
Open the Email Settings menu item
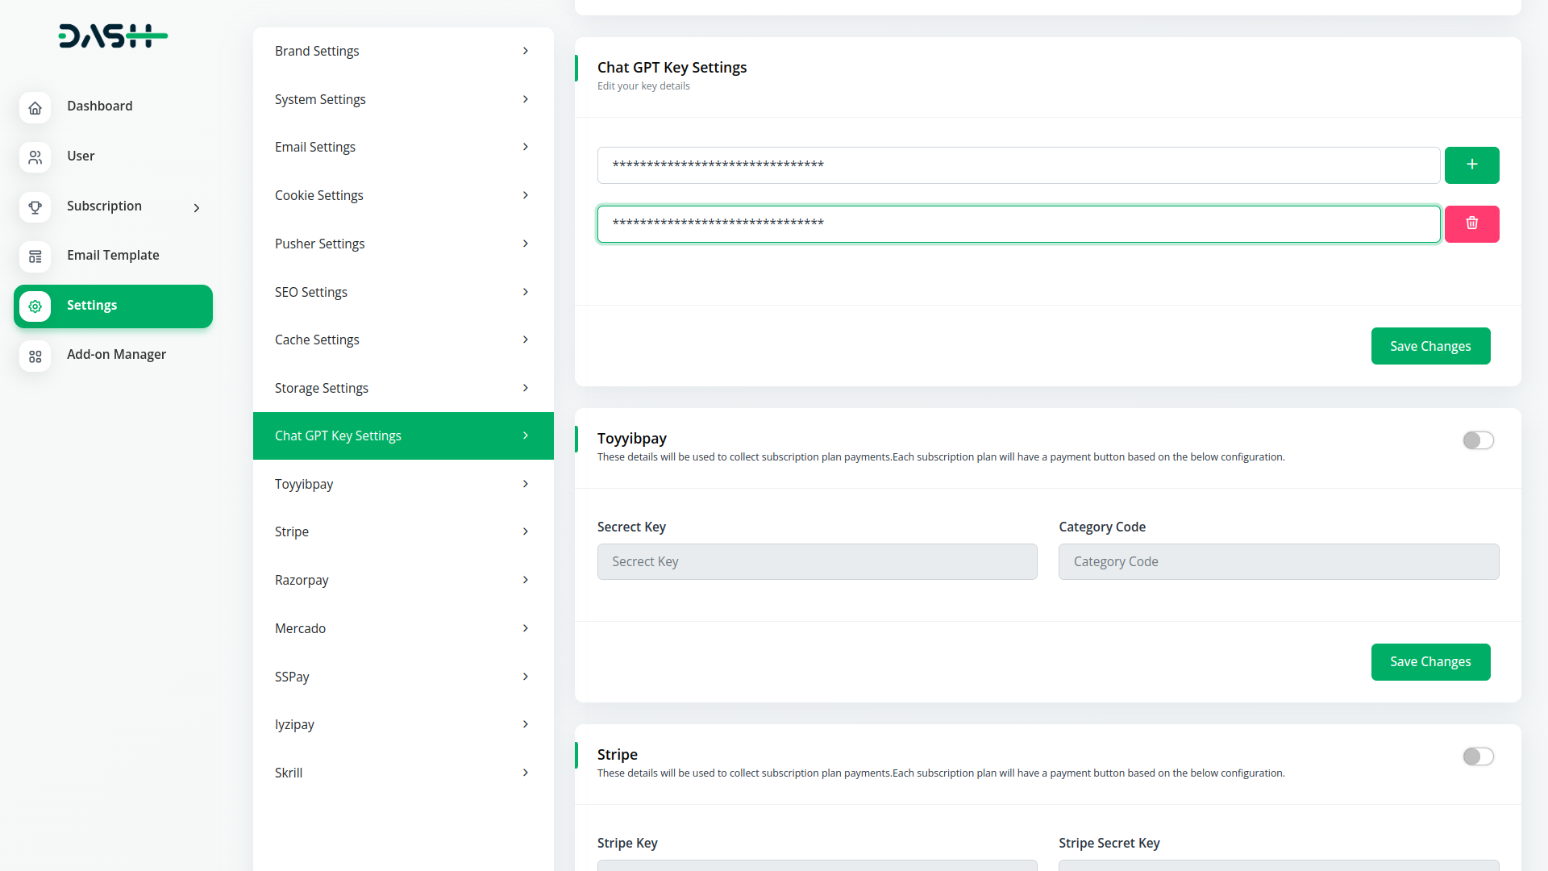point(315,147)
